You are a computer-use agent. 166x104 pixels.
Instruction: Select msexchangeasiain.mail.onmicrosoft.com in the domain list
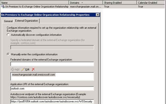[x=34, y=75]
